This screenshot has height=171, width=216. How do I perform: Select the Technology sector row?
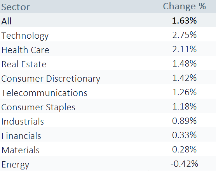(x=108, y=34)
